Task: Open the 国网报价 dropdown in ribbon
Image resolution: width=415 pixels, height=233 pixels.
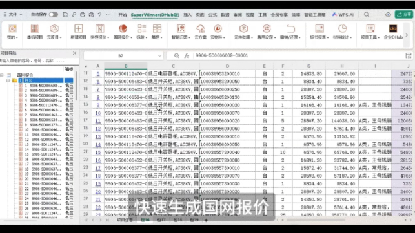Action: point(123,32)
